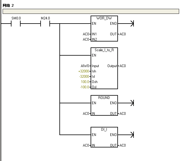Click the AC0 Output operand of Scale_I_to_R
This screenshot has height=161, width=185.
pyautogui.click(x=123, y=66)
